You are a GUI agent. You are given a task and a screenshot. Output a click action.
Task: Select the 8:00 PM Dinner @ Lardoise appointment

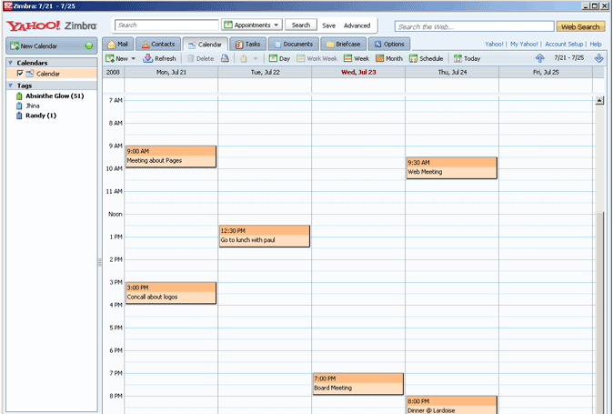coord(452,405)
